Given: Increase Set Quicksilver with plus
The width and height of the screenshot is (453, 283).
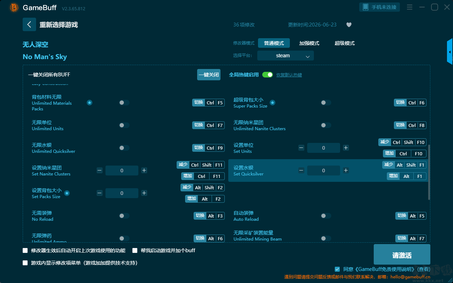Looking at the screenshot, I should click(x=346, y=171).
